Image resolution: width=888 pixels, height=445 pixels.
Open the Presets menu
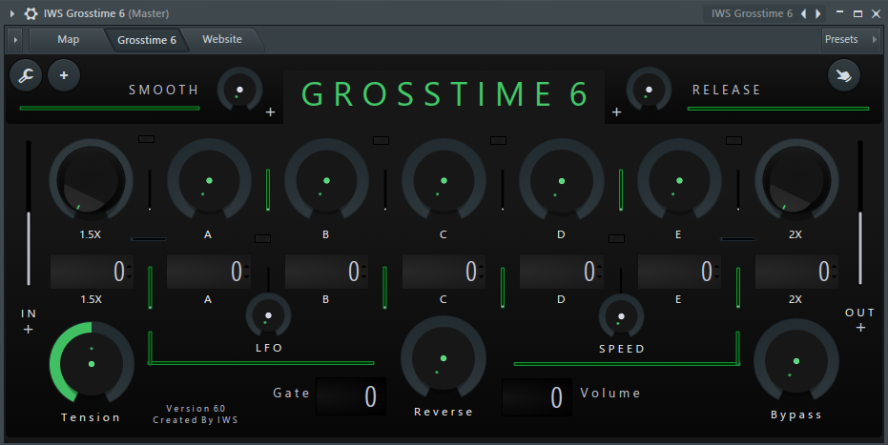point(850,40)
